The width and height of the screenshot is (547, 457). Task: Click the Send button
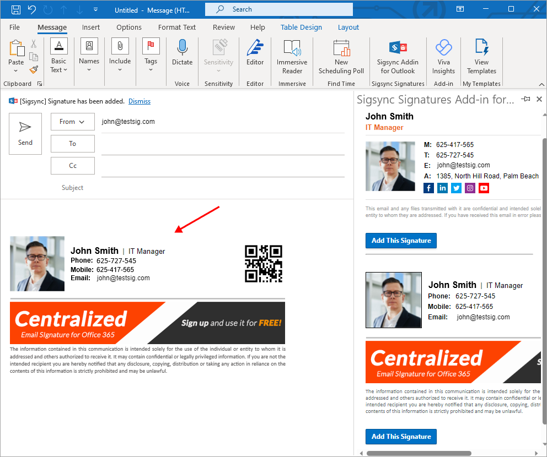tap(25, 134)
